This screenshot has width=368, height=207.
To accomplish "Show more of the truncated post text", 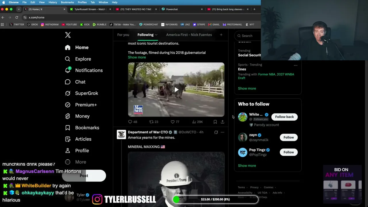I will tap(137, 57).
